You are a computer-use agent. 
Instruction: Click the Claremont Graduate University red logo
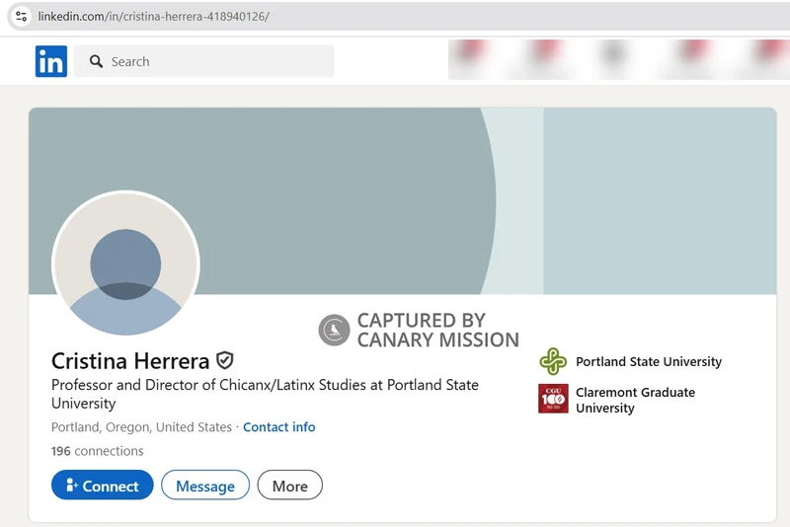pyautogui.click(x=553, y=399)
